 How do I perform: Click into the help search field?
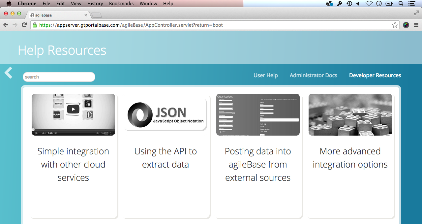point(59,77)
